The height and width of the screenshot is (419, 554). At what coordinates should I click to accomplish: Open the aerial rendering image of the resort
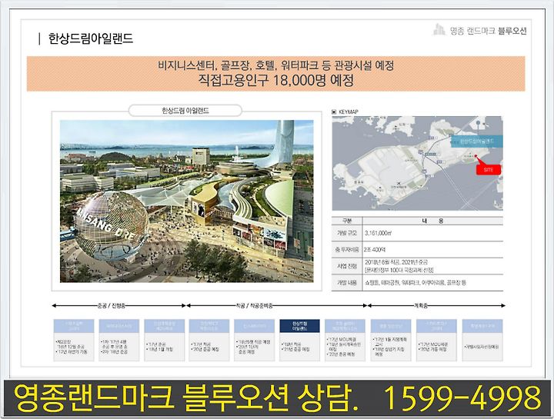(x=186, y=201)
